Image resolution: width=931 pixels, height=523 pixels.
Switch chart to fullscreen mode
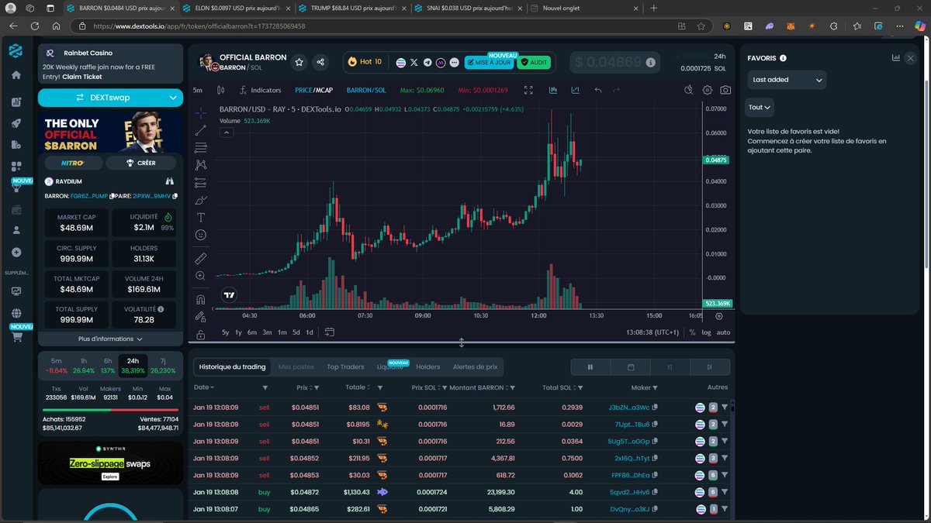tap(529, 90)
